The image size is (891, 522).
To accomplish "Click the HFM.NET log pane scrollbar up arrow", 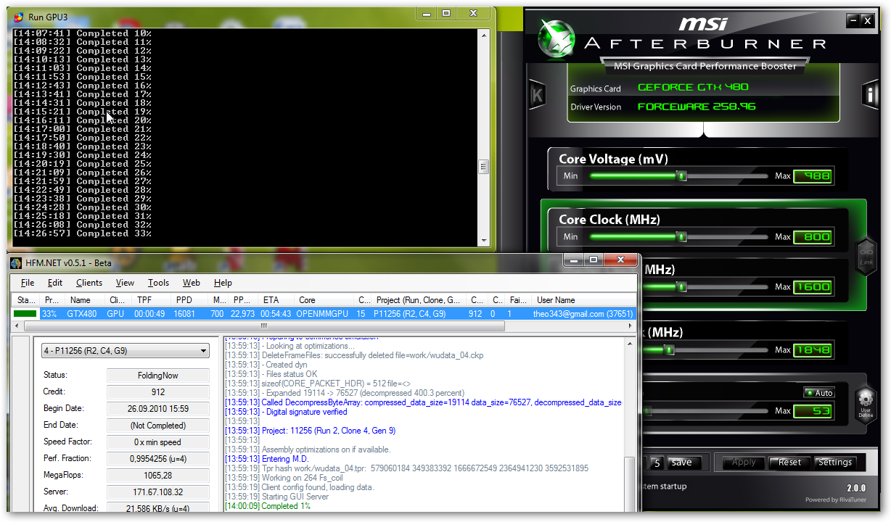I will pyautogui.click(x=629, y=343).
